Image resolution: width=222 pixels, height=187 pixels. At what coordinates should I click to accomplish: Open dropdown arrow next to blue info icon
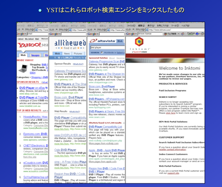click(200, 34)
